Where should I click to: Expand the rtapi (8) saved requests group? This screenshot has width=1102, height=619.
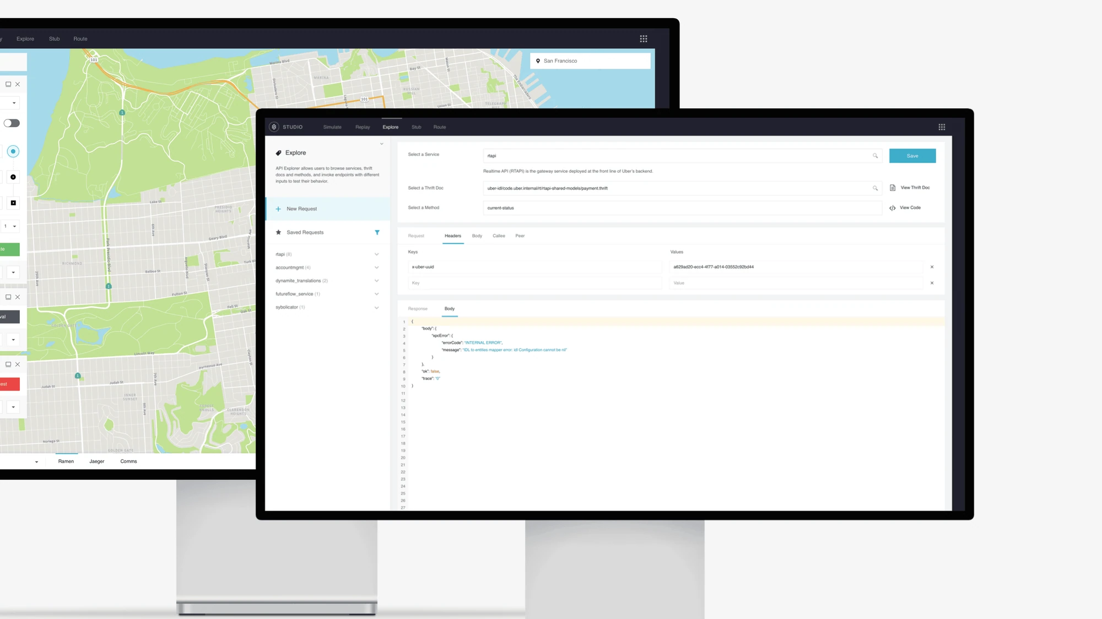pyautogui.click(x=377, y=254)
